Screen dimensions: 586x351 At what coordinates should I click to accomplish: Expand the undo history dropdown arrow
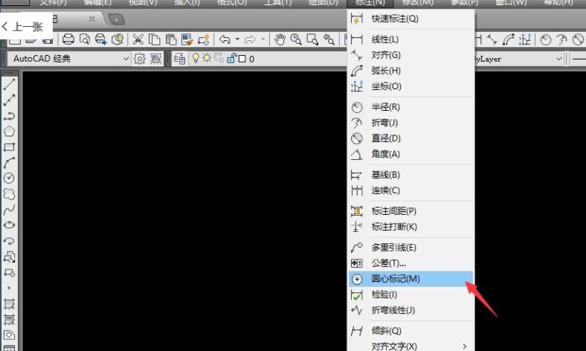pyautogui.click(x=237, y=39)
